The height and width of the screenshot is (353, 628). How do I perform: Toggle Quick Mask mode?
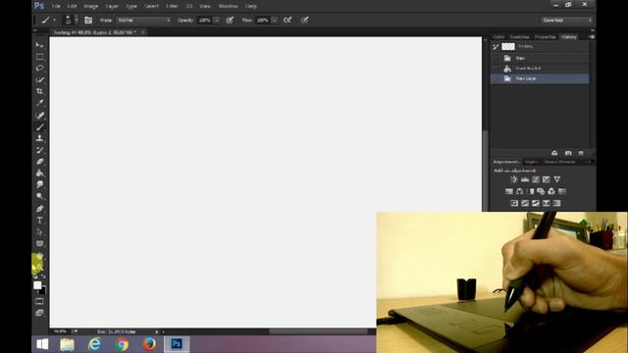pyautogui.click(x=39, y=301)
